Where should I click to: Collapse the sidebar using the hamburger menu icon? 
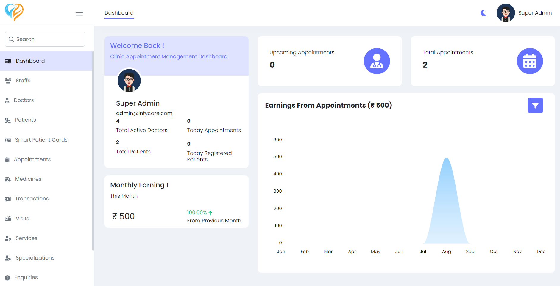tap(79, 13)
